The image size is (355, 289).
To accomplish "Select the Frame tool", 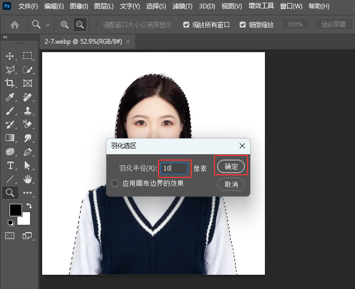I will pos(27,83).
